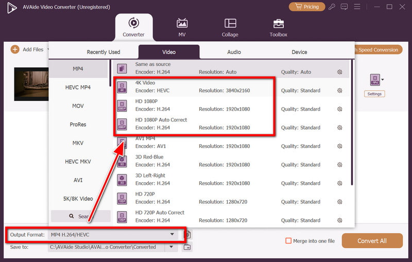The height and width of the screenshot is (262, 412).
Task: Open the feedback message icon
Action: (344, 7)
